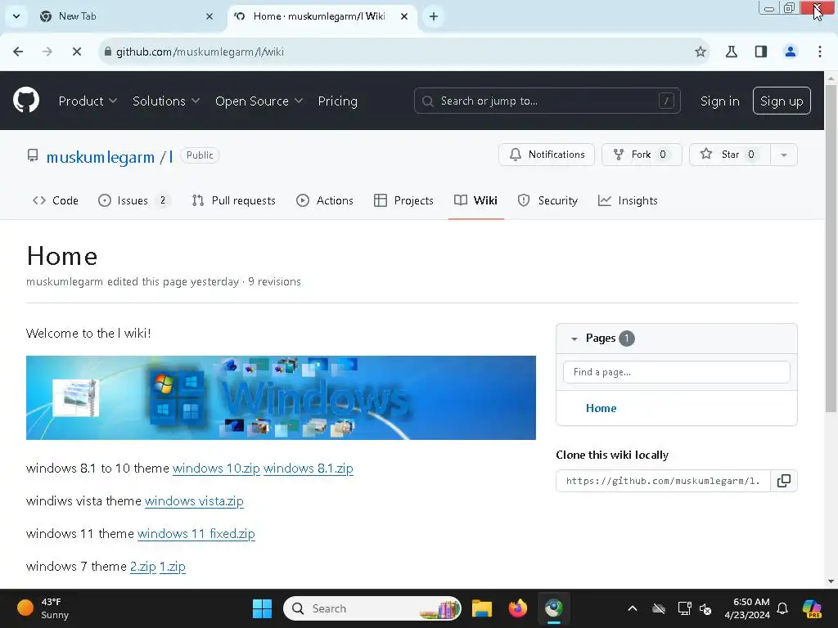
Task: Download 1.zip for Windows 7 theme
Action: click(x=173, y=566)
